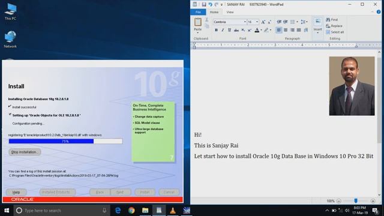The height and width of the screenshot is (216, 384).
Task: Undo the last action in WordPad
Action: (x=210, y=4)
